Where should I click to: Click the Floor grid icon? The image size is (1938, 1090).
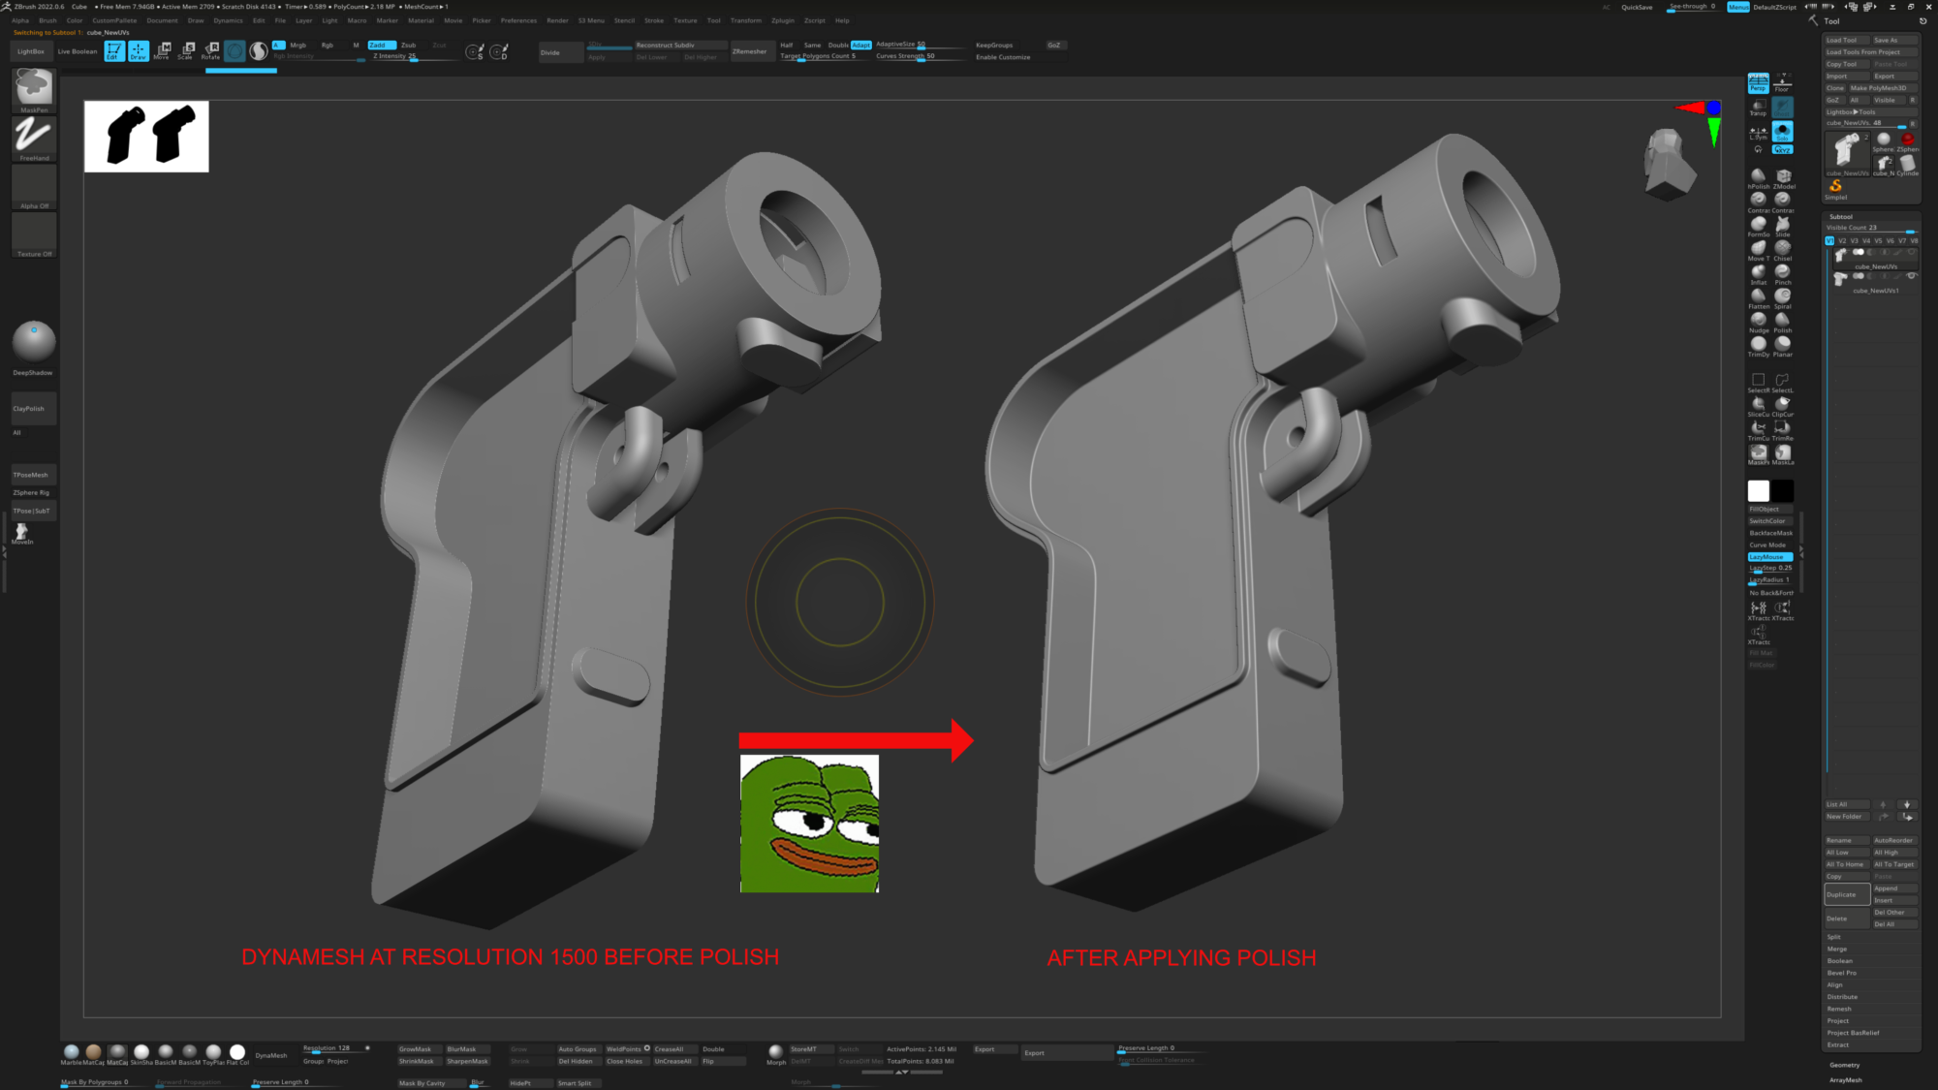coord(1782,83)
